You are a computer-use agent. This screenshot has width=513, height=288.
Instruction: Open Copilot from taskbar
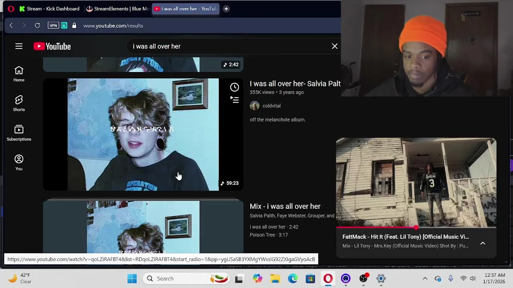[257, 278]
